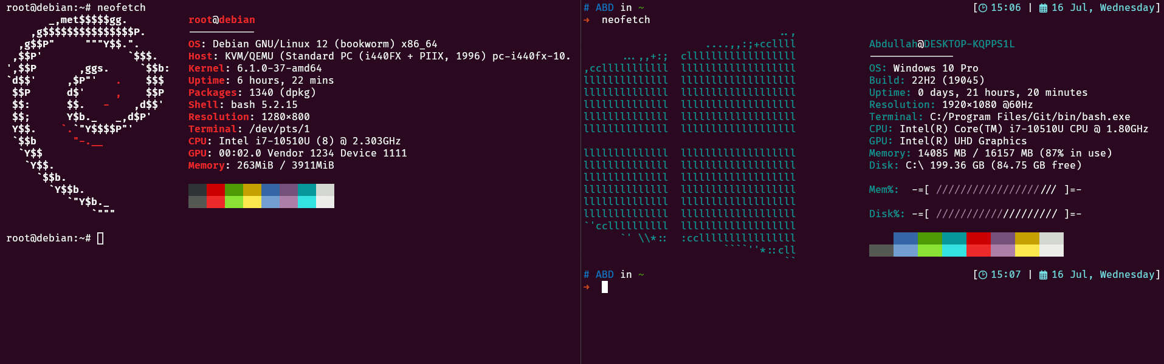Click the Disk% usage bar
1164x364 pixels.
click(996, 214)
